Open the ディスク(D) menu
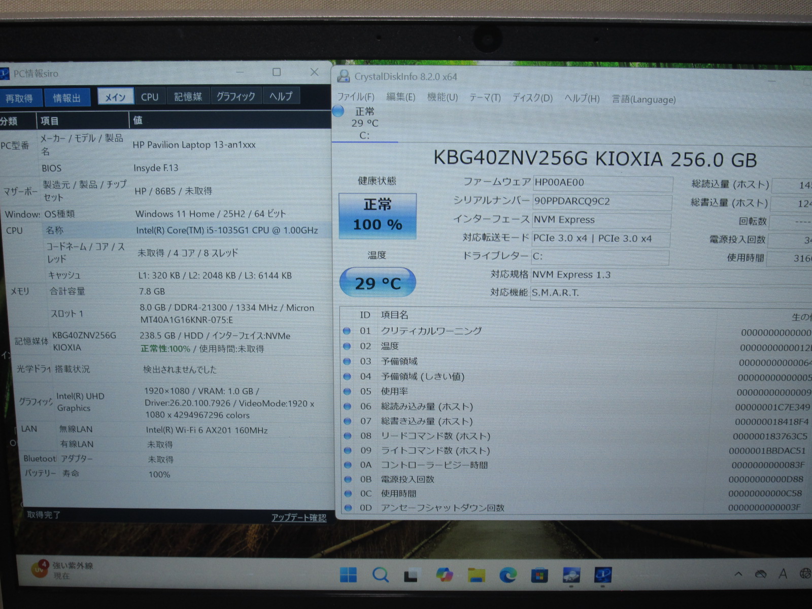This screenshot has width=812, height=609. 532,98
